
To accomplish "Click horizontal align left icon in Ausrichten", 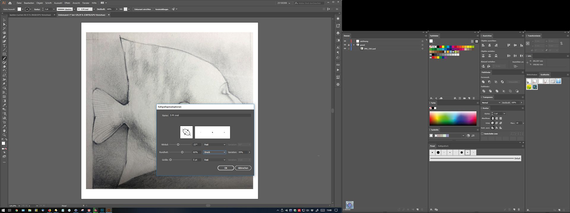I will [x=483, y=45].
